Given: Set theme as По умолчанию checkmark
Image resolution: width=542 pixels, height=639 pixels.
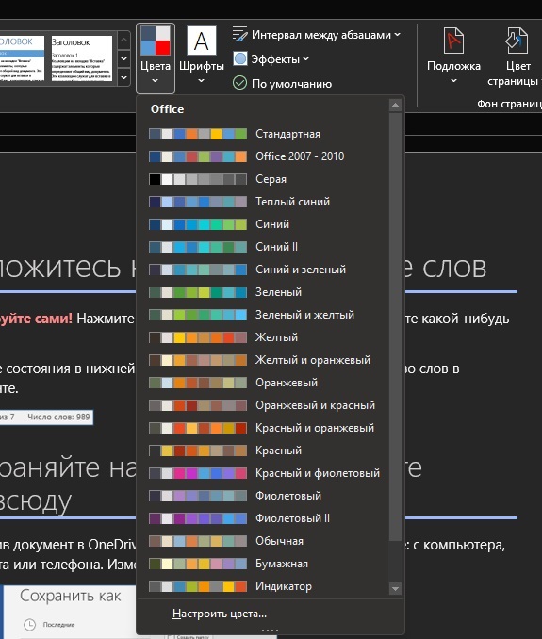Looking at the screenshot, I should [239, 83].
